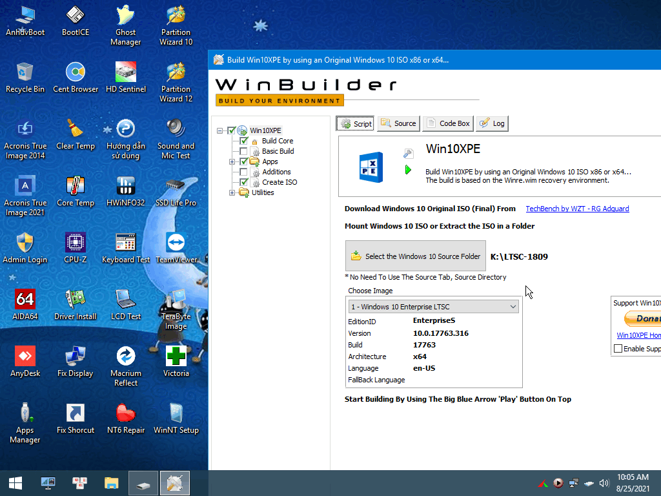The image size is (661, 496).
Task: Launch AnyDesk icon
Action: coord(25,362)
